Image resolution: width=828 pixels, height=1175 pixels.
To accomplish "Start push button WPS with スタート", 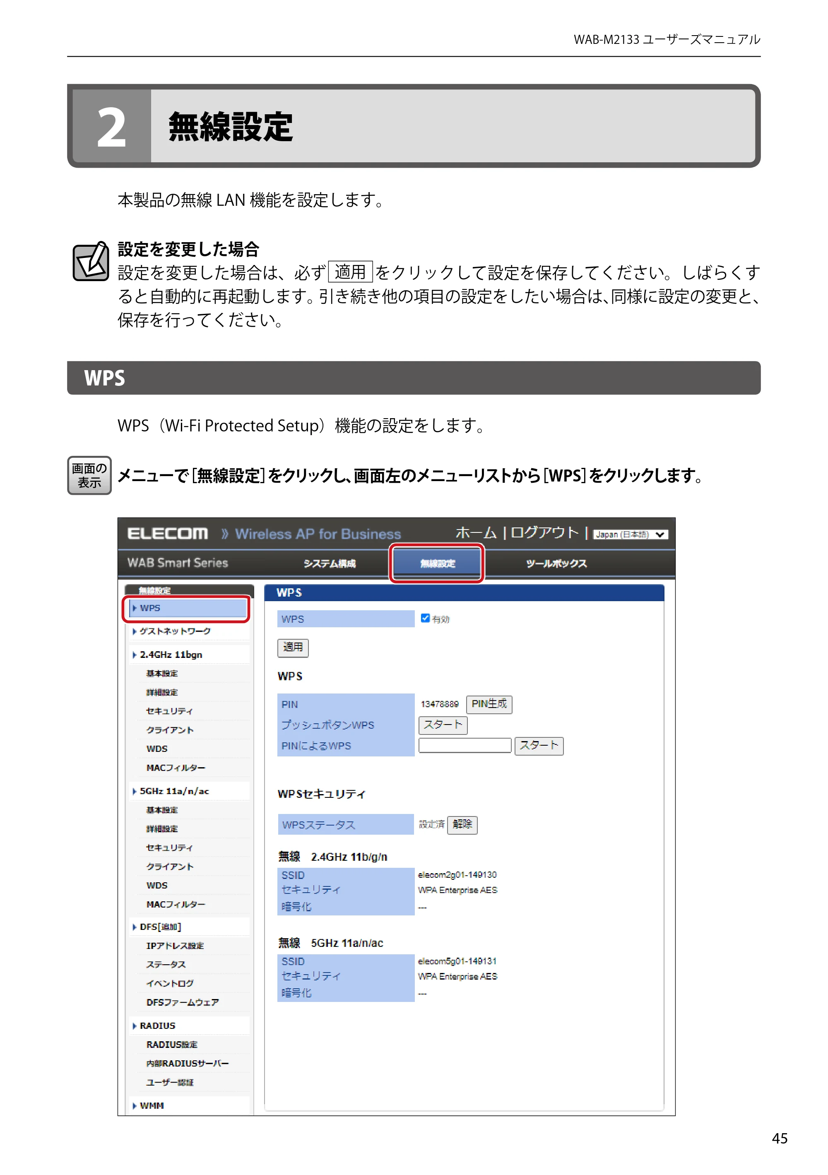I will (443, 725).
